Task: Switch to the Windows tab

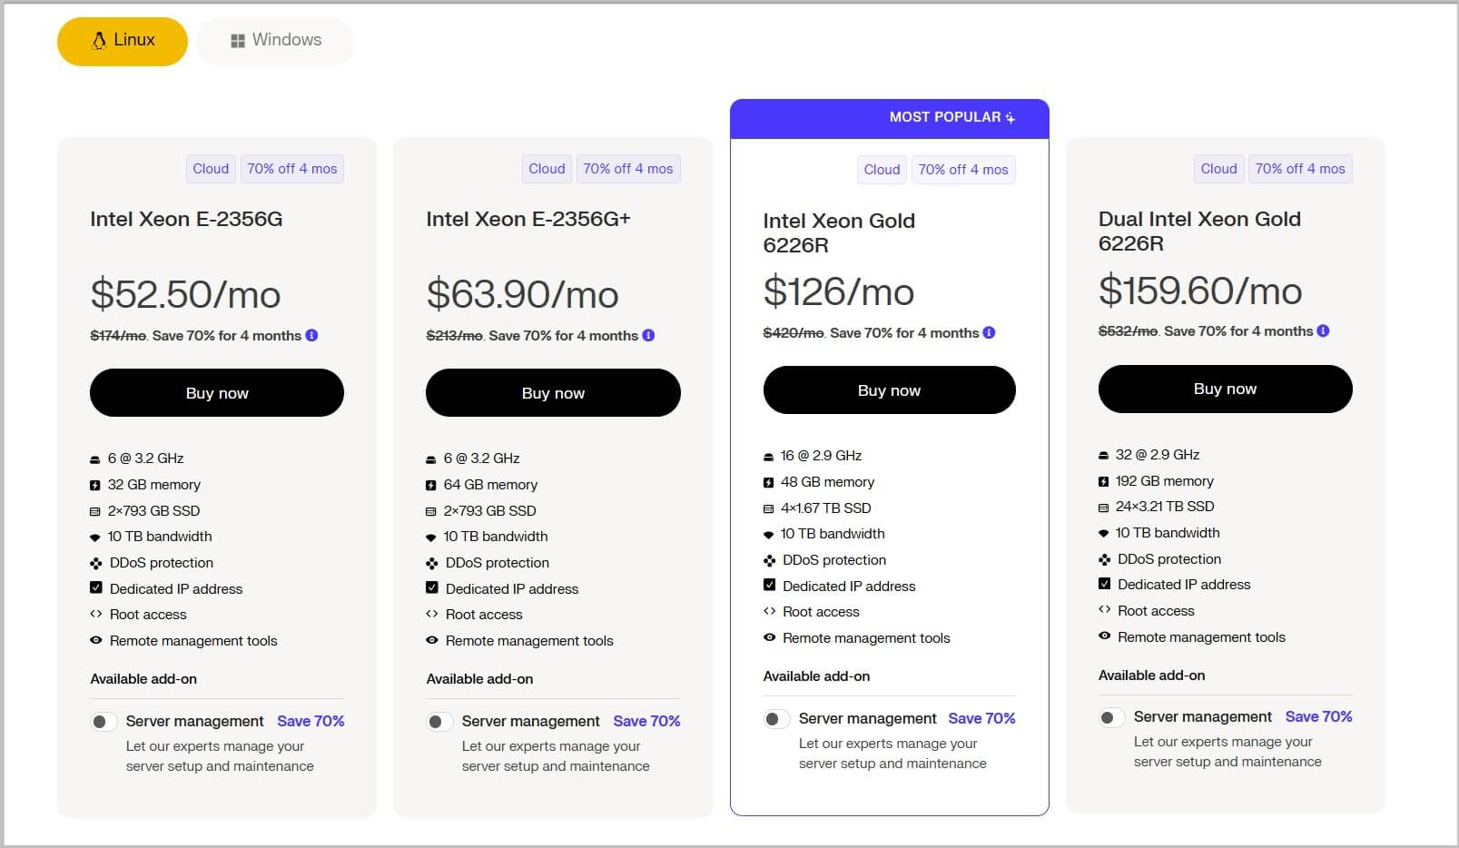Action: (275, 41)
